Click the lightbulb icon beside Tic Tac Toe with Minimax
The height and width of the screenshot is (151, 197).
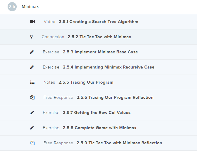click(x=31, y=37)
